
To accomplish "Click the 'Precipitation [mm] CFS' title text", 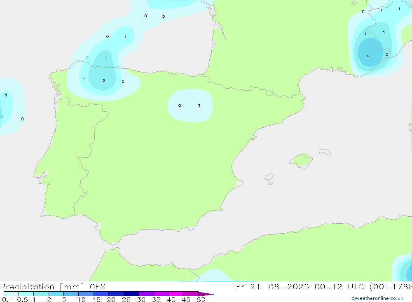I will 53,287.
